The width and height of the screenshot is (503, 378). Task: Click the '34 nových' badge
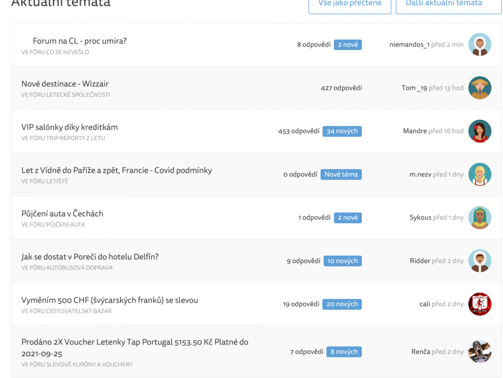[342, 131]
